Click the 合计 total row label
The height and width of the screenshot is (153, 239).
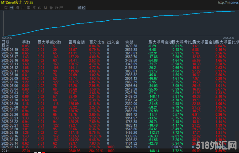pyautogui.click(x=5, y=150)
